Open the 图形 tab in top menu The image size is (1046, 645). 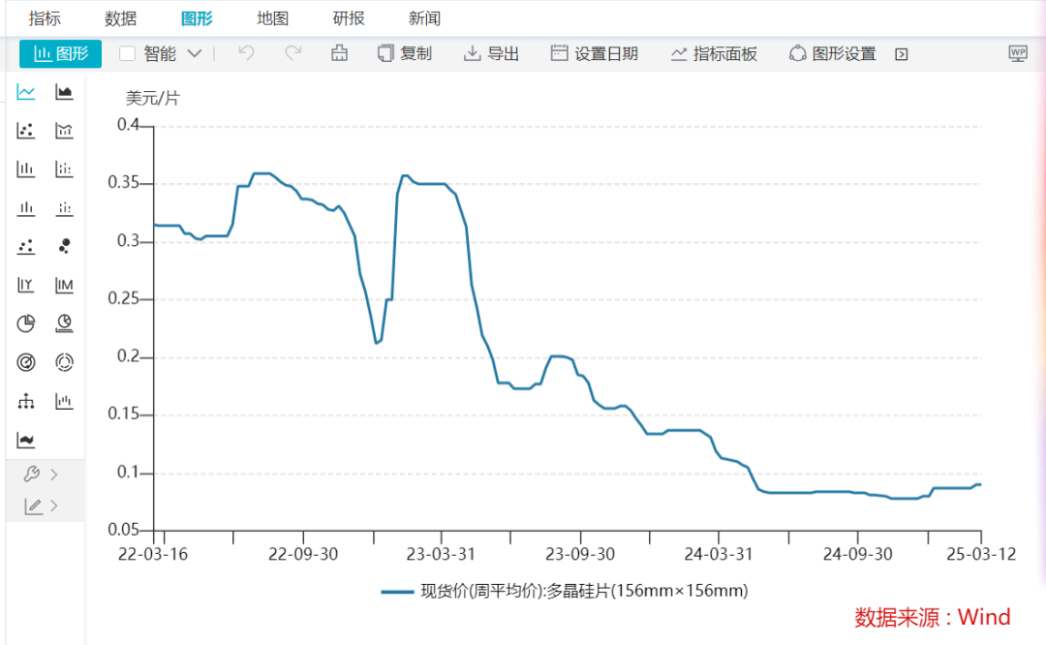coord(197,18)
